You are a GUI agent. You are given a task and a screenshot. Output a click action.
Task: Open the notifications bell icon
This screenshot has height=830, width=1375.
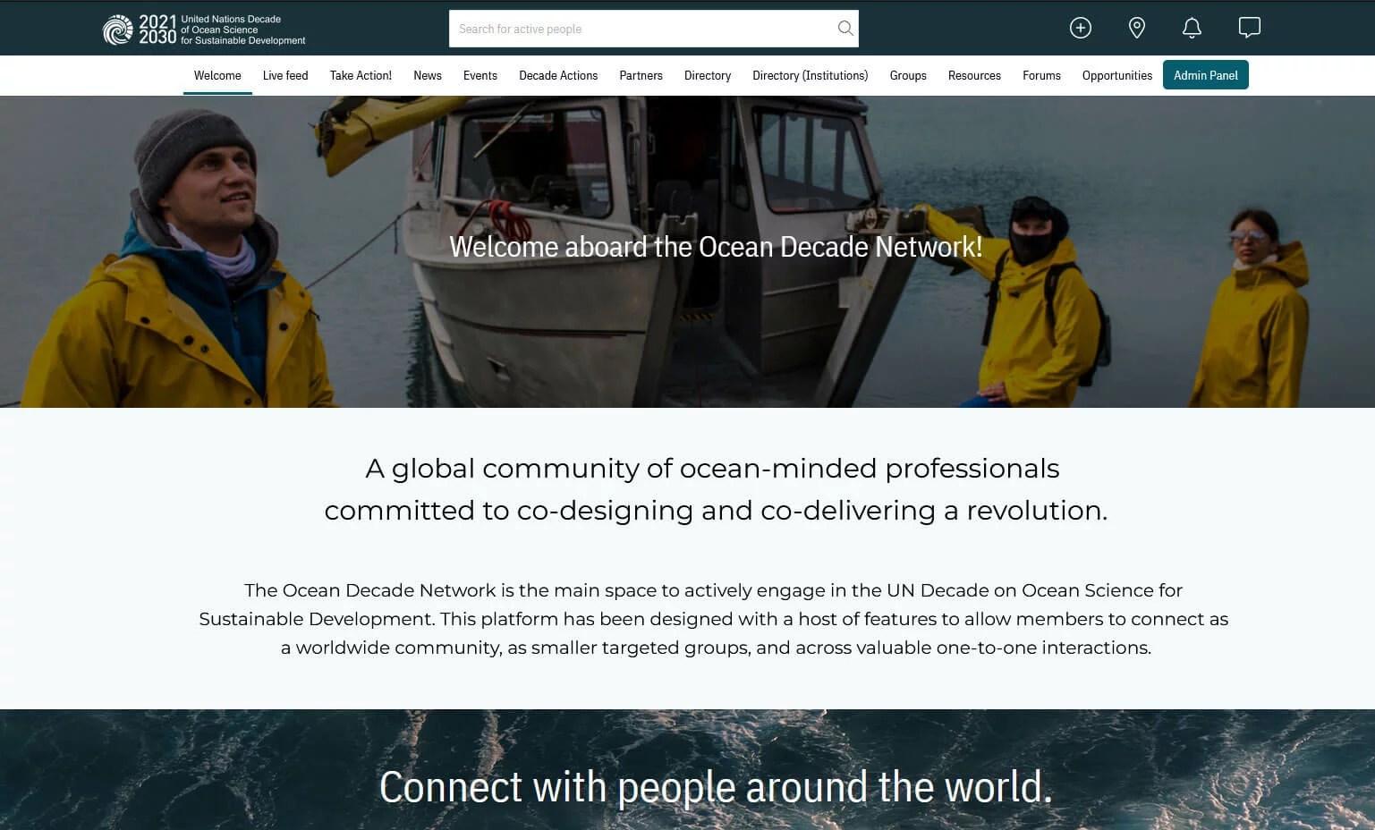point(1192,28)
